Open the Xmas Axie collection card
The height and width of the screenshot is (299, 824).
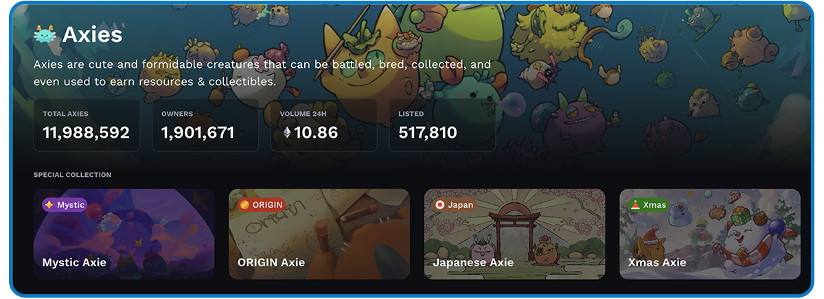(710, 234)
